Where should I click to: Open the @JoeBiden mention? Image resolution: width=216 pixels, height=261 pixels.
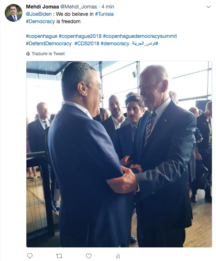39,14
